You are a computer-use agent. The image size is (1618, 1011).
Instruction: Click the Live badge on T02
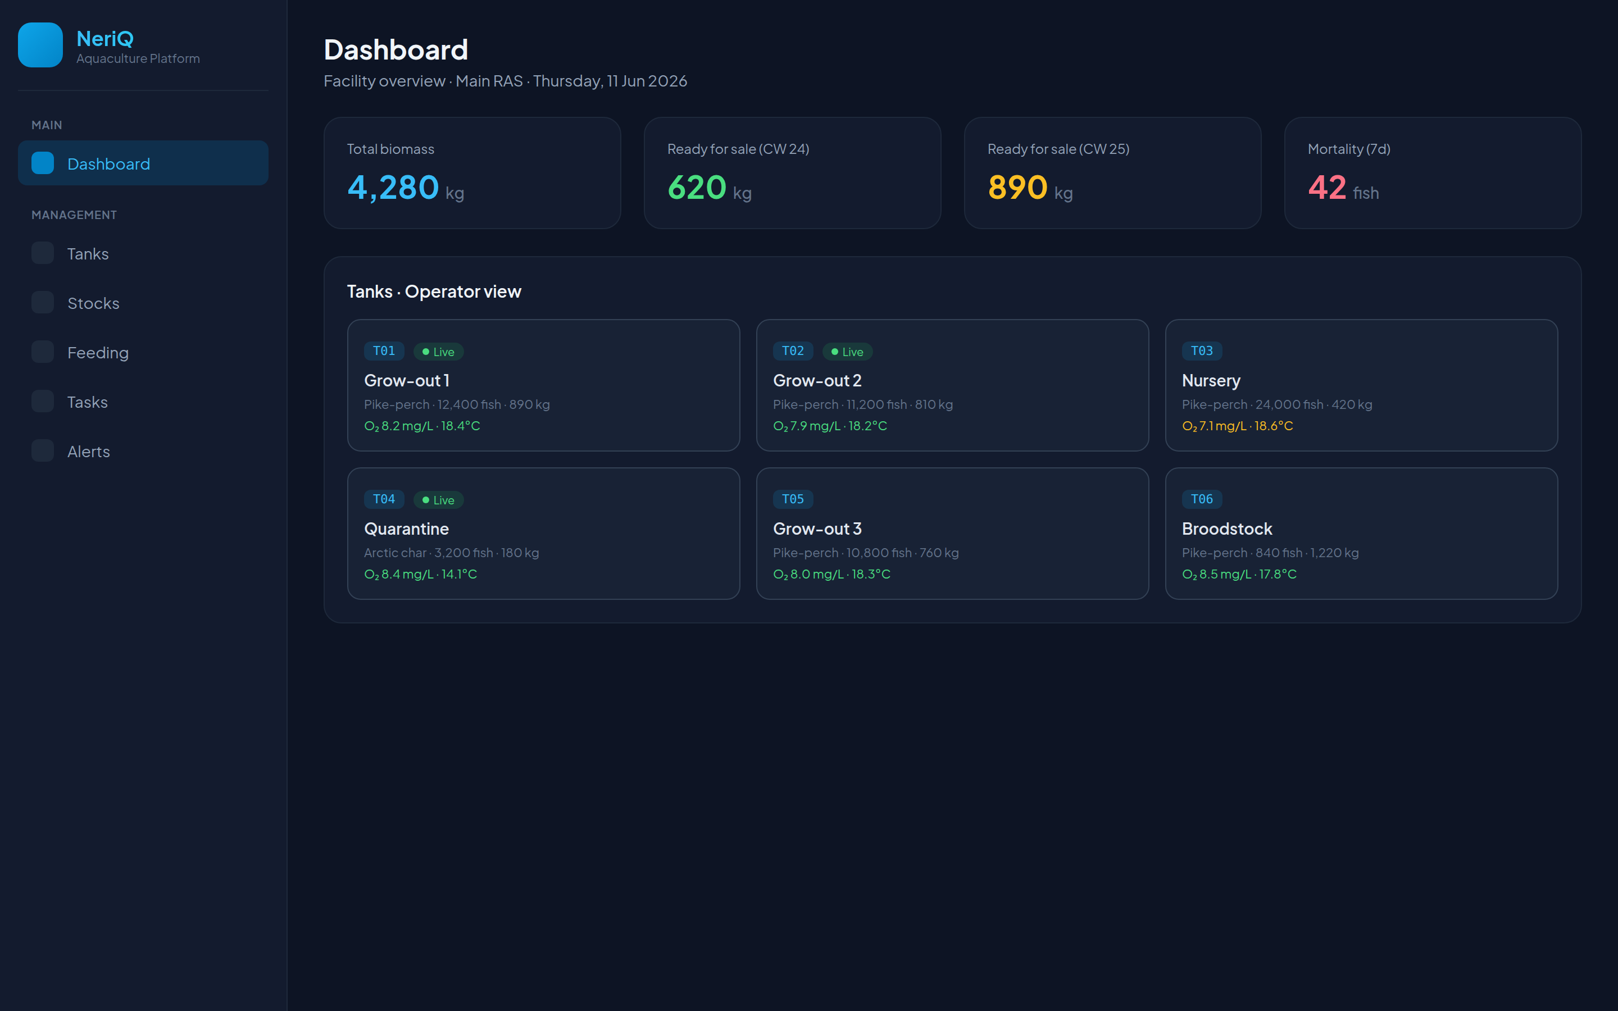point(848,352)
